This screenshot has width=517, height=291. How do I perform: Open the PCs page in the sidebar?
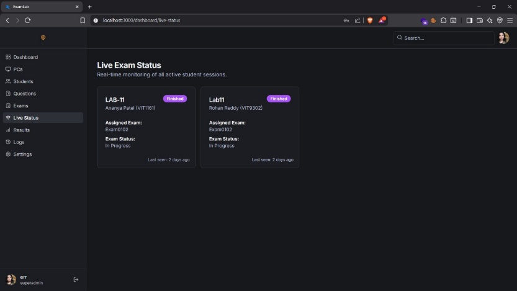[43, 69]
